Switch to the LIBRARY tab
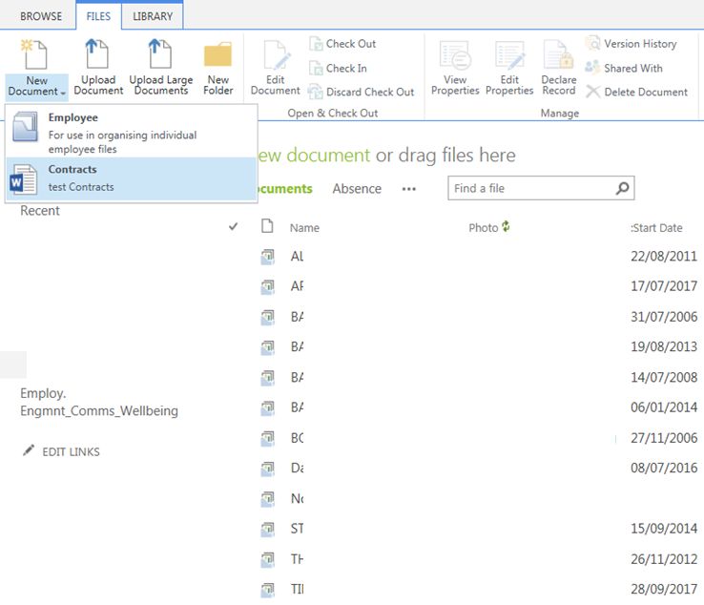Viewport: 704px width, 605px height. [153, 16]
